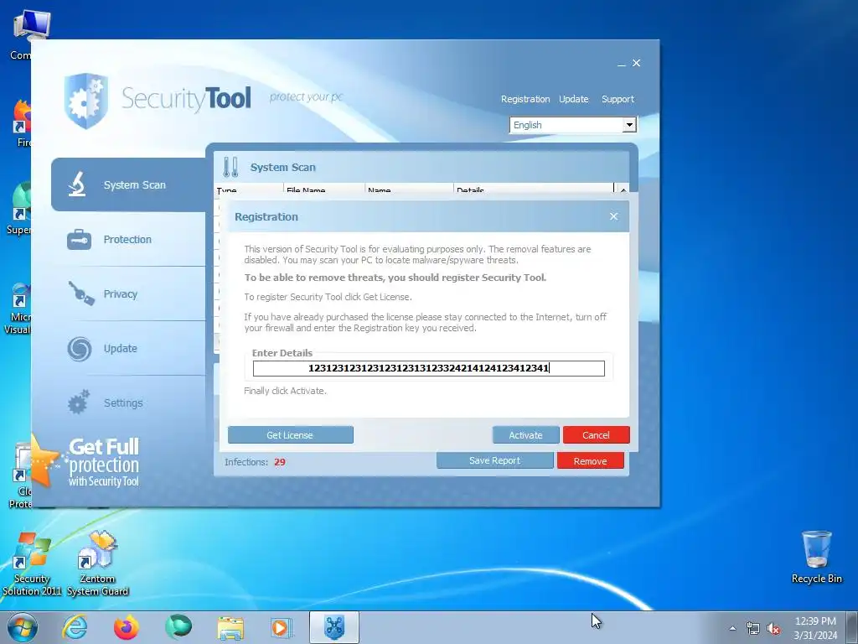
Task: Open Zentom System Guard desktop shortcut
Action: [97, 564]
